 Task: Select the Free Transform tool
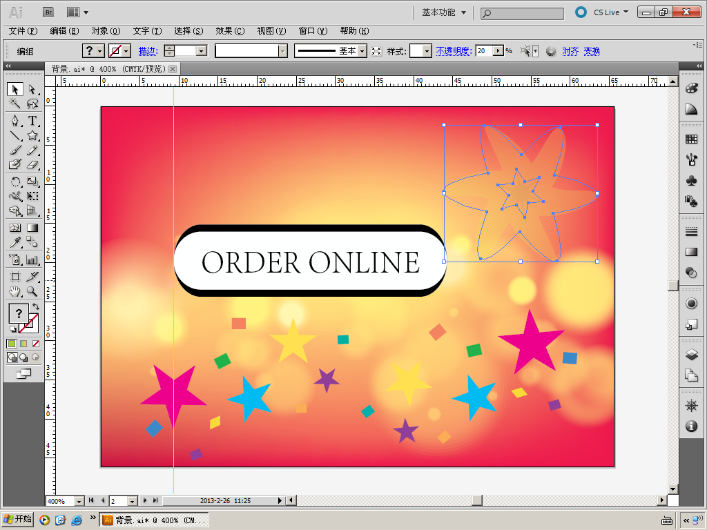pos(32,196)
